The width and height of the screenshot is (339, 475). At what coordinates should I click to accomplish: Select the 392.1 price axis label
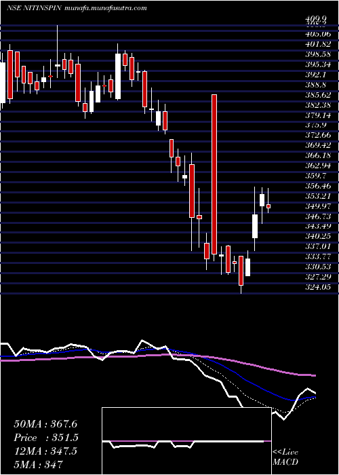coord(316,75)
